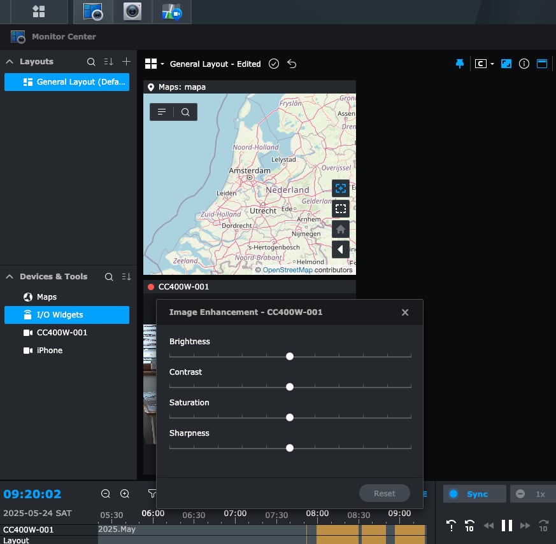556x544 pixels.
Task: Open the info icon in top toolbar
Action: click(524, 64)
